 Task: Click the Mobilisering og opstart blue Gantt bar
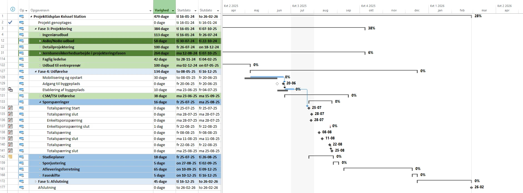267,77
